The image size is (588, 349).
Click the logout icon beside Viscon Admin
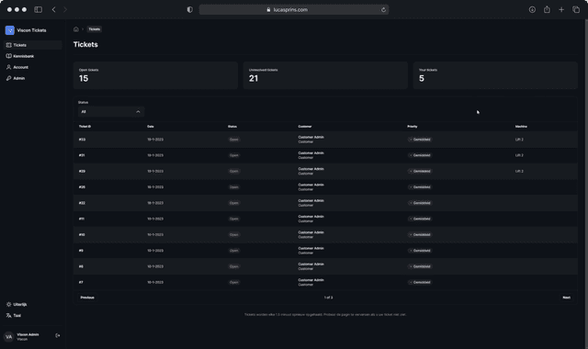(x=58, y=336)
